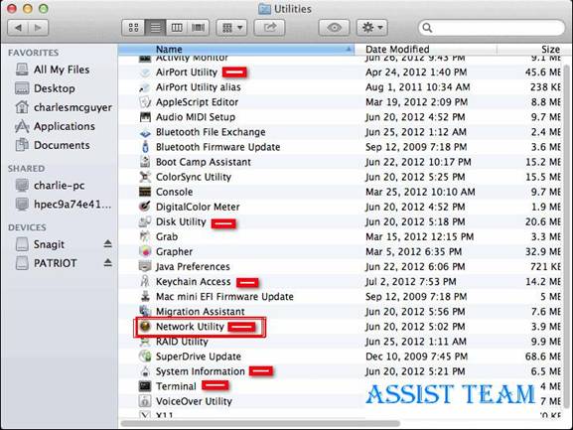573x430 pixels.
Task: Select the Network Utility globe icon
Action: [145, 327]
